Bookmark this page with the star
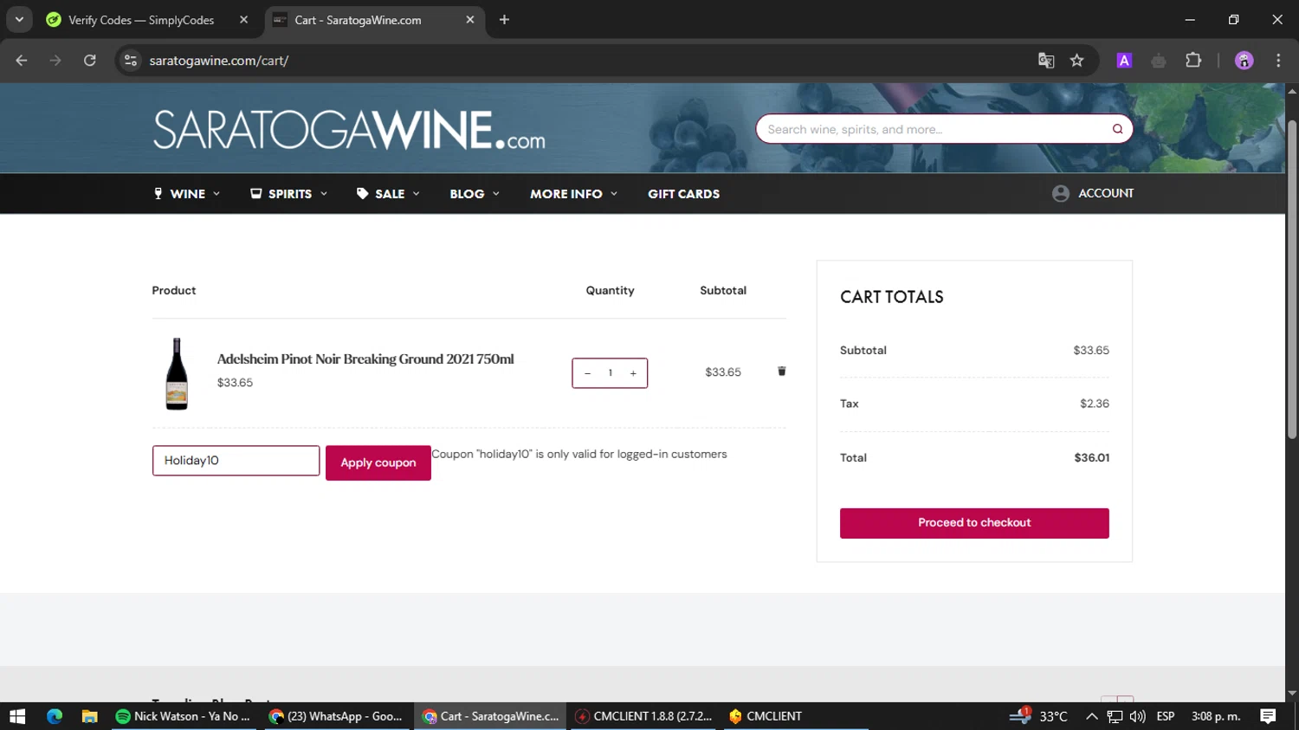The image size is (1299, 730). coord(1076,61)
